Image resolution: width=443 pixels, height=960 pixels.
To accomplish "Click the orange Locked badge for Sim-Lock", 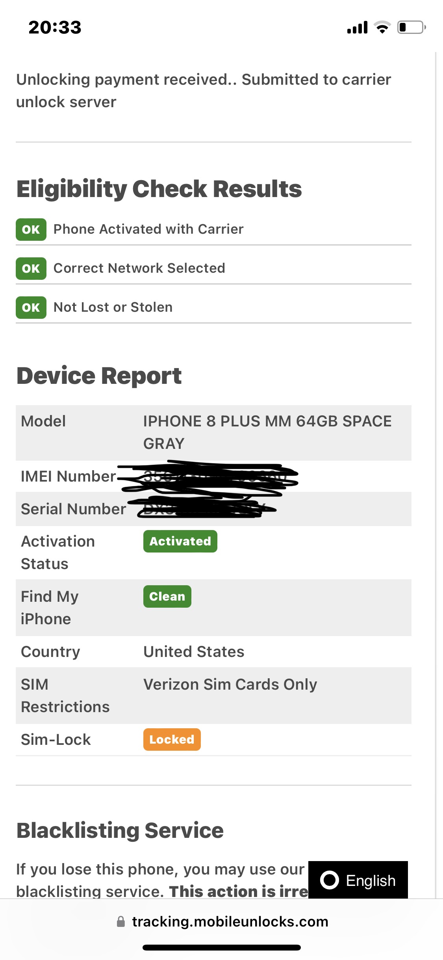I will (172, 739).
